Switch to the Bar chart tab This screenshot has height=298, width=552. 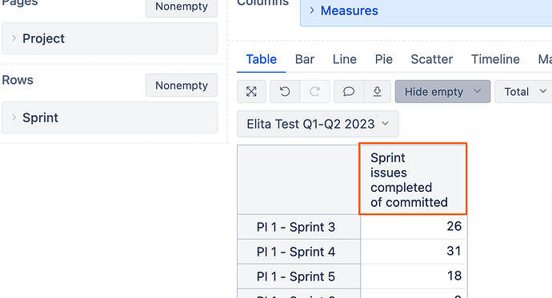305,59
